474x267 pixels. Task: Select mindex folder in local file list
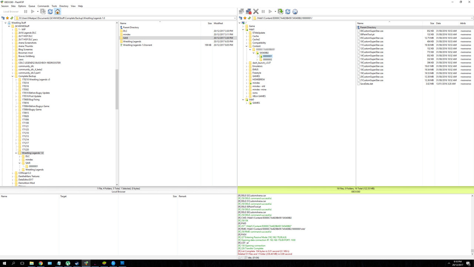127,34
